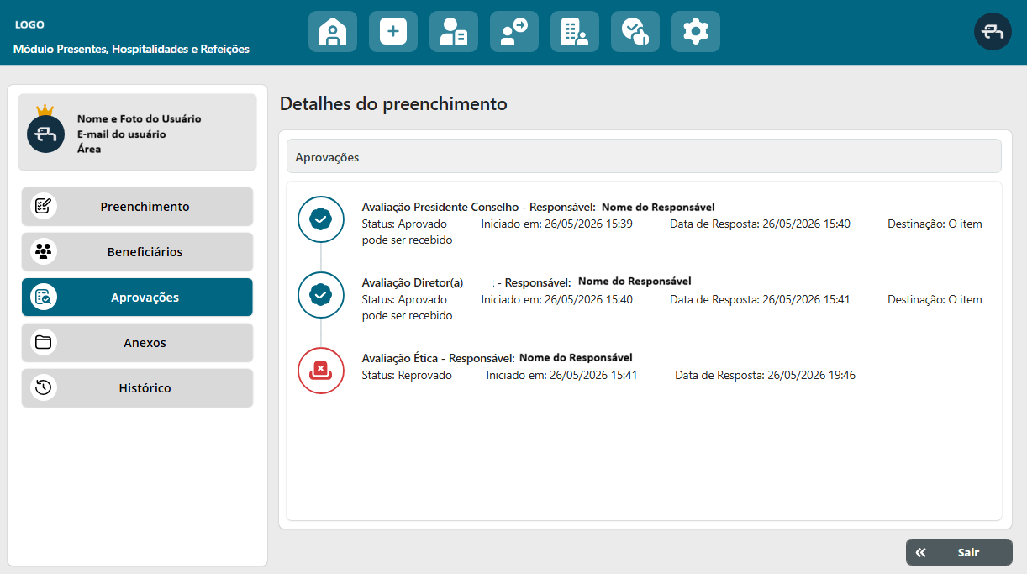1027x574 pixels.
Task: Click Avaliação Diretor(a) title text
Action: click(412, 283)
